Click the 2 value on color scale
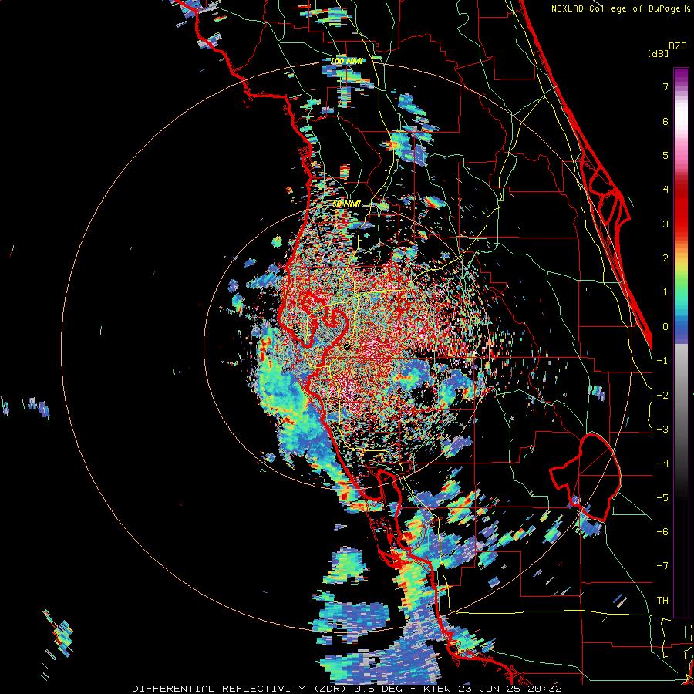 coord(665,258)
